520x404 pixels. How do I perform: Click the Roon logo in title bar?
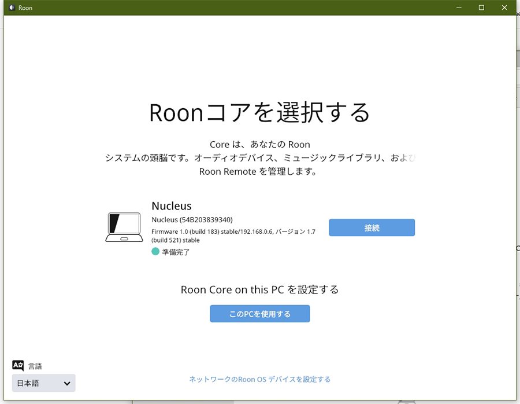tap(11, 8)
